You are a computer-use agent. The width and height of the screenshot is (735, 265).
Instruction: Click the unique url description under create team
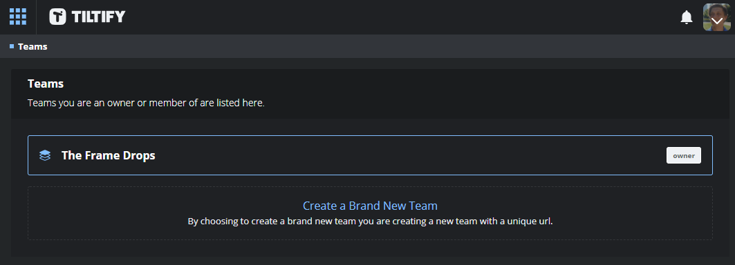tap(371, 221)
